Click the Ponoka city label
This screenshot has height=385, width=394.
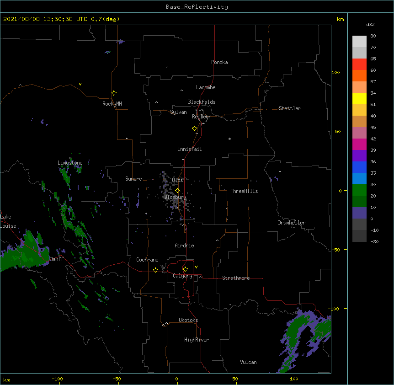(x=219, y=62)
